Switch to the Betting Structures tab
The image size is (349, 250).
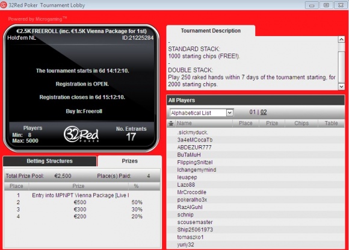tap(49, 161)
